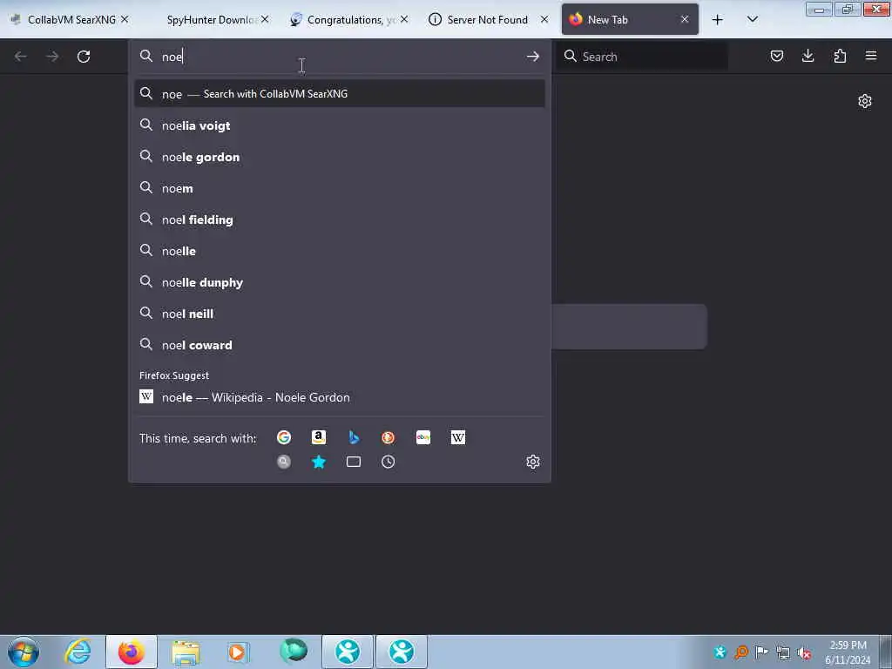
Task: Open Save to Pocket button
Action: (x=776, y=56)
